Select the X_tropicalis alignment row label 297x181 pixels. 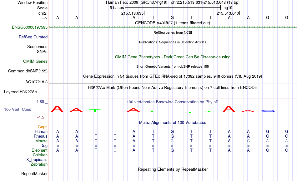37,160
